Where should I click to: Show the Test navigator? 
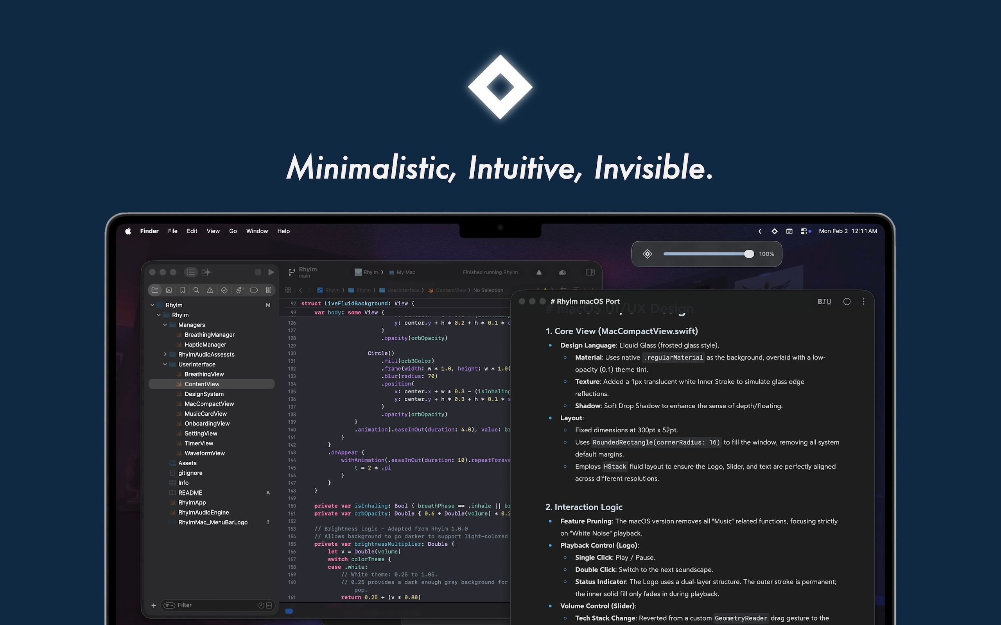tap(224, 290)
